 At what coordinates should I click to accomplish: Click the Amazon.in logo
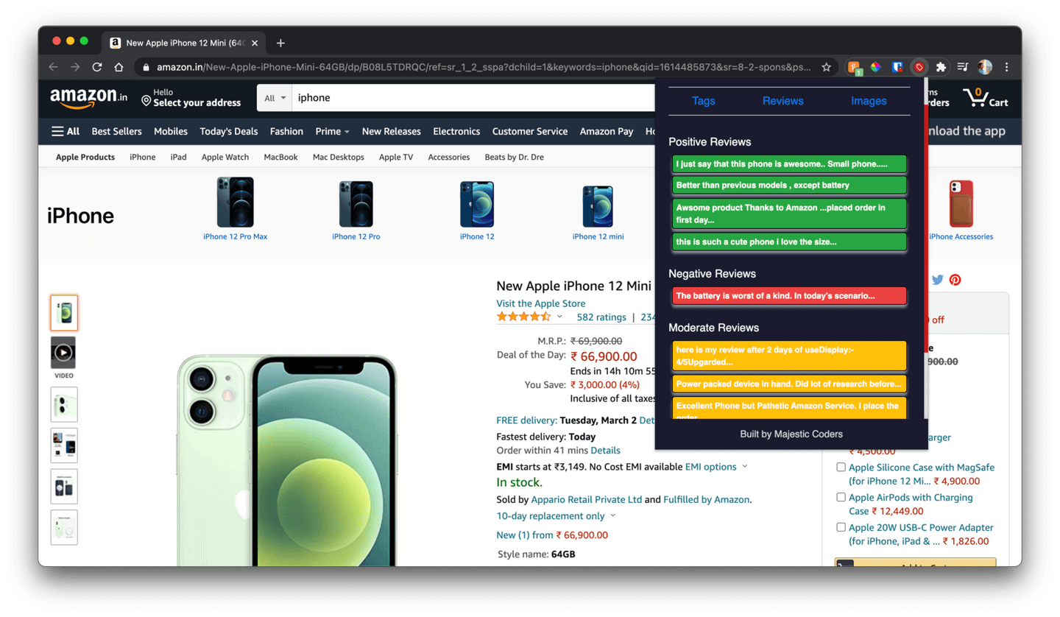(x=88, y=97)
